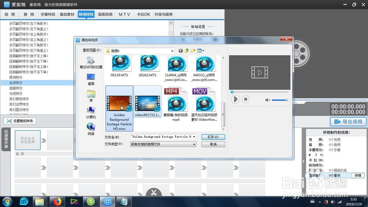Viewport: 368px width, 207px height.
Task: Click the 导出视频 button
Action: [348, 122]
